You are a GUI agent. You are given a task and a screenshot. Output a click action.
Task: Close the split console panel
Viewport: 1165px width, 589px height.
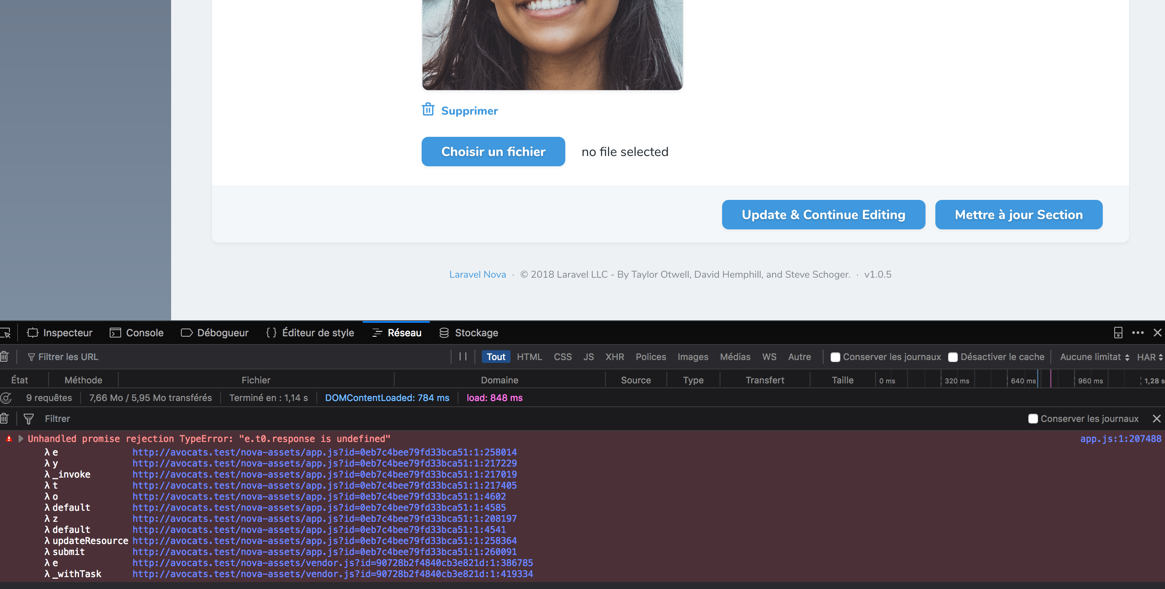1156,419
